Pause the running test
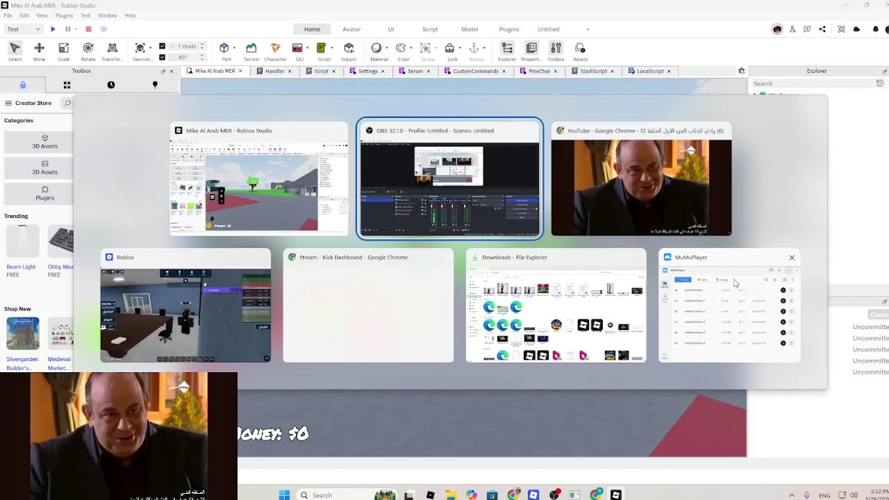Image resolution: width=889 pixels, height=500 pixels. click(67, 29)
